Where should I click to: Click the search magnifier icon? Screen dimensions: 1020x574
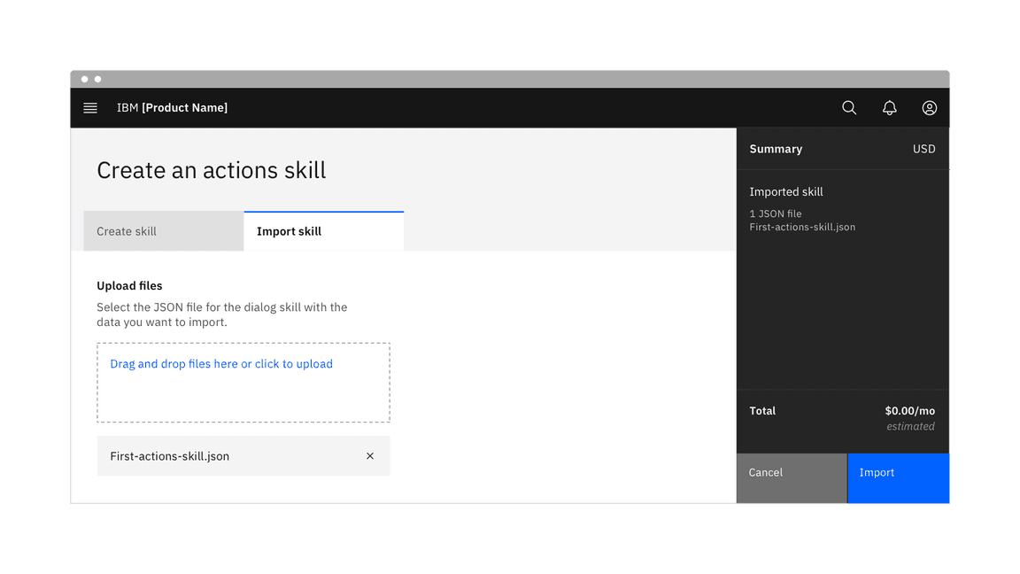tap(849, 108)
